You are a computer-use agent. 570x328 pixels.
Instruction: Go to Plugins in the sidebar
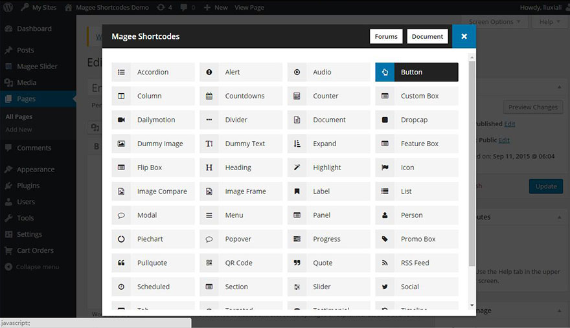pyautogui.click(x=28, y=186)
